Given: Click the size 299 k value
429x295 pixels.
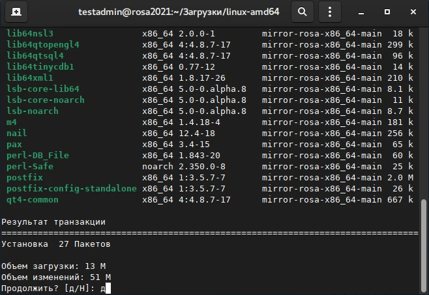Looking at the screenshot, I should (x=400, y=44).
